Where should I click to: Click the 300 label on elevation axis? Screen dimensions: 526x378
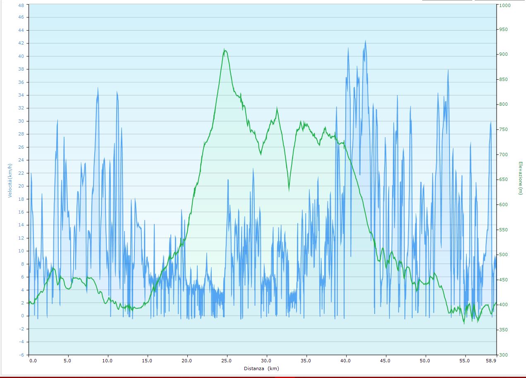504,355
